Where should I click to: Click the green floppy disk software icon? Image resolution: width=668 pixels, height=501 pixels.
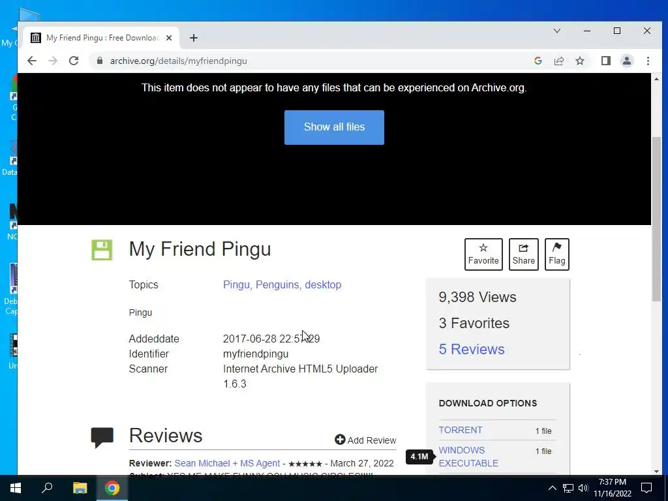click(102, 250)
